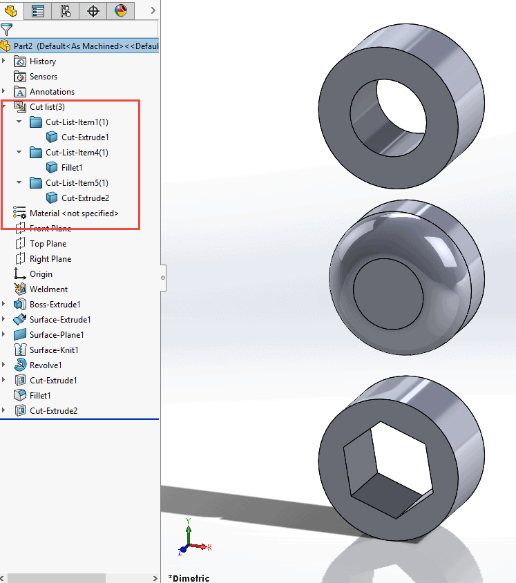Click the Surface-Knit1 feature icon
516x583 pixels.
click(20, 350)
